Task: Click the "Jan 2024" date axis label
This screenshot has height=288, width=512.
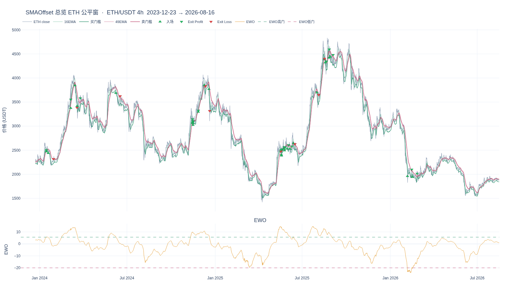Action: (40, 278)
